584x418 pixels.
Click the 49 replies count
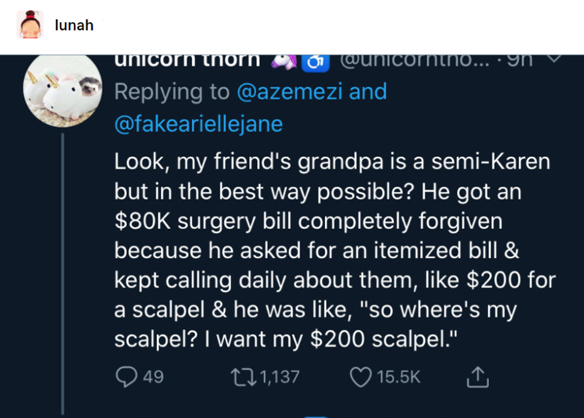point(155,377)
